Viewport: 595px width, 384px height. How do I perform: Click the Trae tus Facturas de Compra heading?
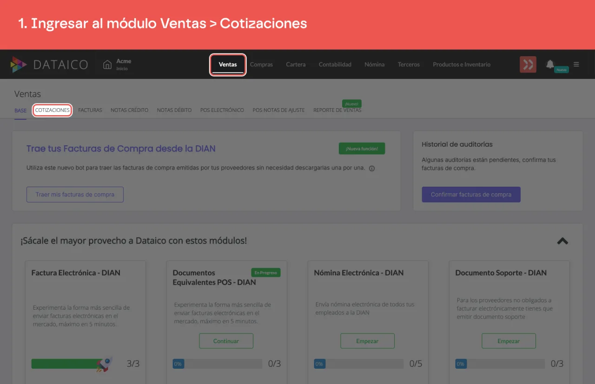click(121, 149)
